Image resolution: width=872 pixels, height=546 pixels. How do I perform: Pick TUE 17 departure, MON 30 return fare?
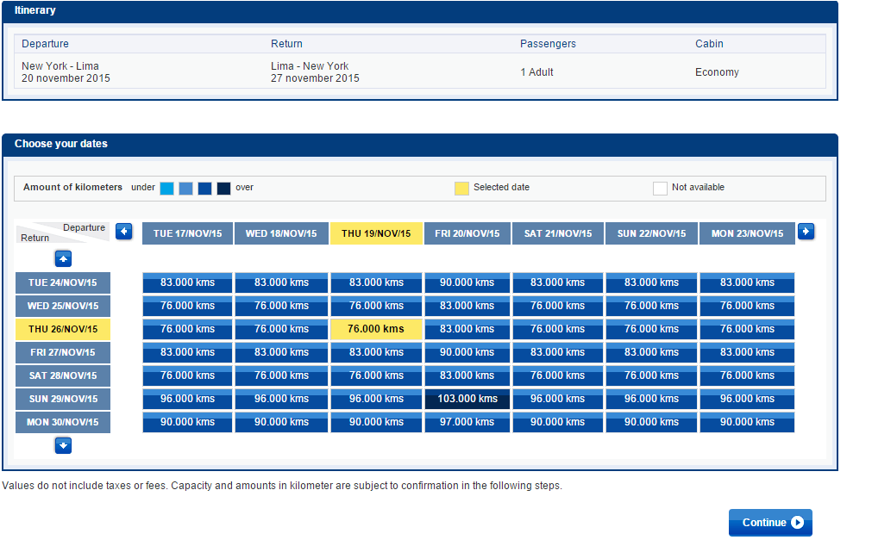[187, 423]
